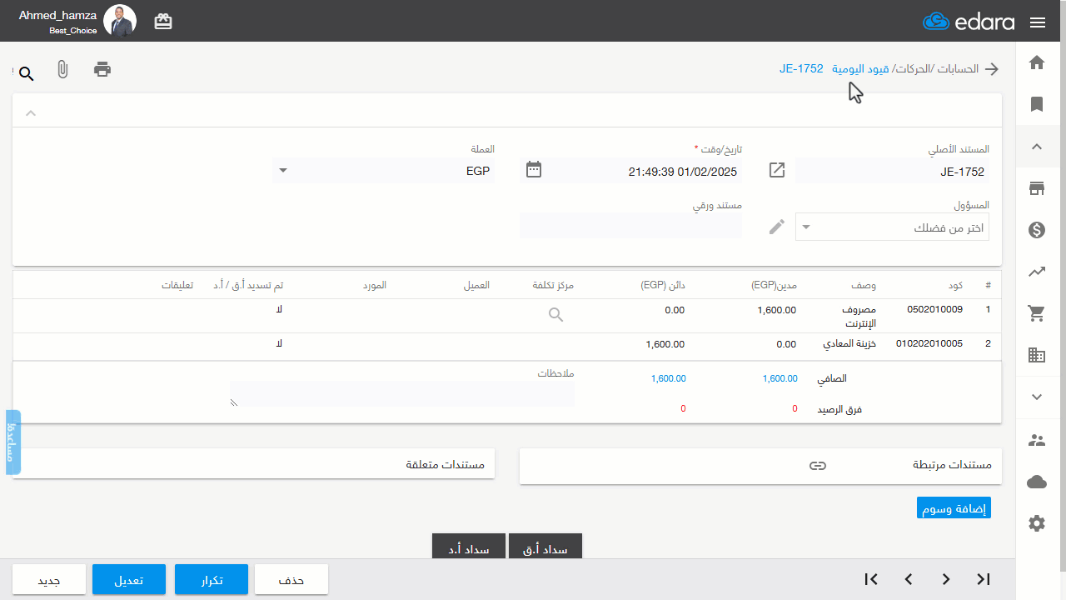Click the JE-1752 breadcrumb link
Viewport: 1066px width, 600px height.
[801, 69]
